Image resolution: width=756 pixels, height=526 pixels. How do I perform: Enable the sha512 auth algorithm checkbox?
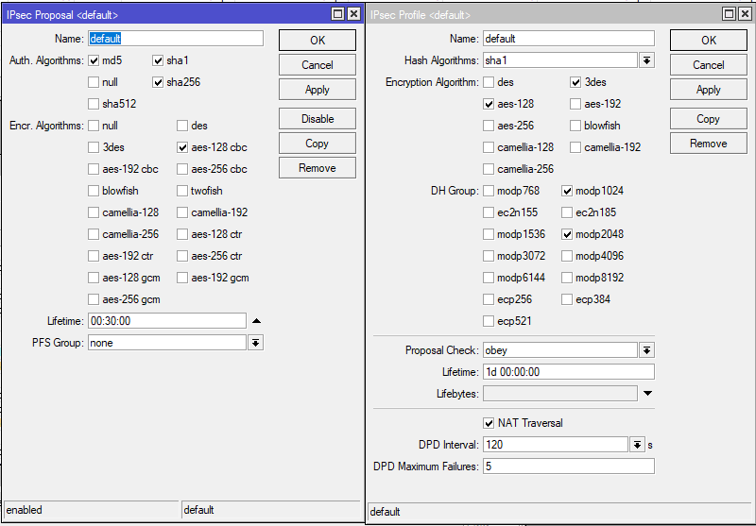click(x=94, y=104)
